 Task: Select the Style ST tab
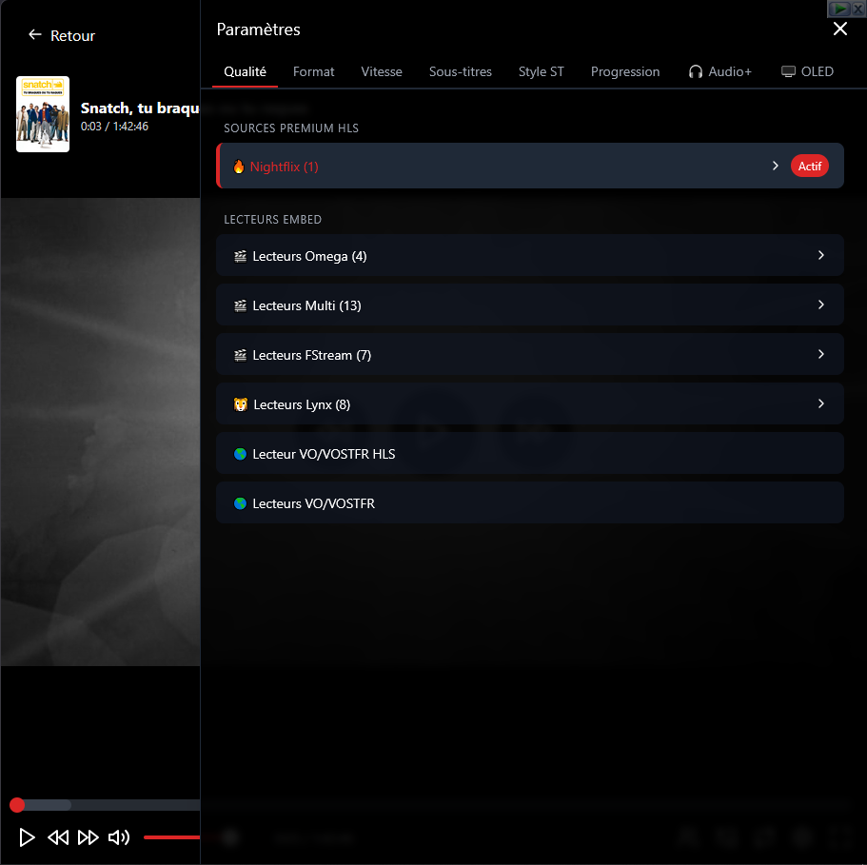(541, 71)
